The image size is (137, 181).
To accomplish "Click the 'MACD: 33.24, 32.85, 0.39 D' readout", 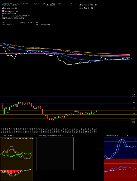I will coord(13,18).
